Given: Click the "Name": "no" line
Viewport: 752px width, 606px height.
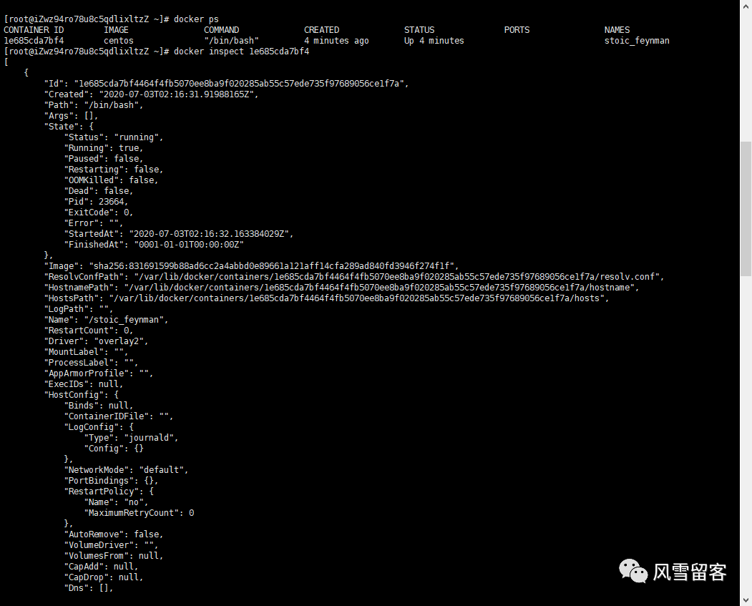Looking at the screenshot, I should coord(116,502).
